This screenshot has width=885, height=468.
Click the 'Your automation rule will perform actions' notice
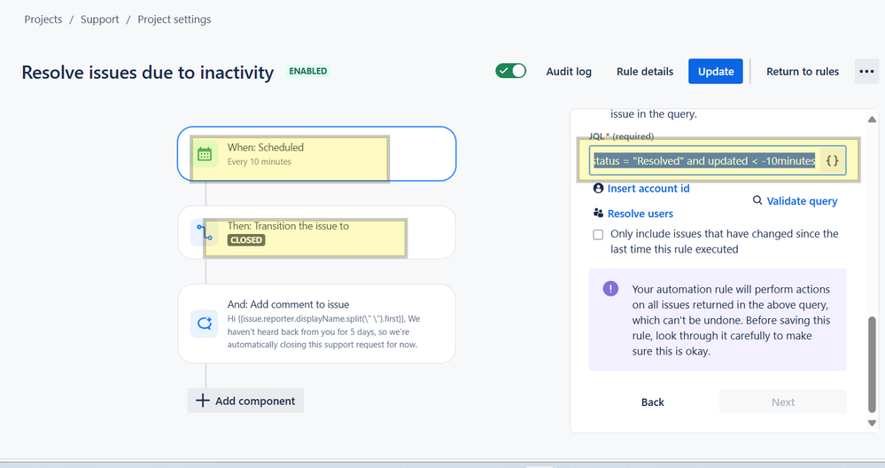tap(718, 319)
